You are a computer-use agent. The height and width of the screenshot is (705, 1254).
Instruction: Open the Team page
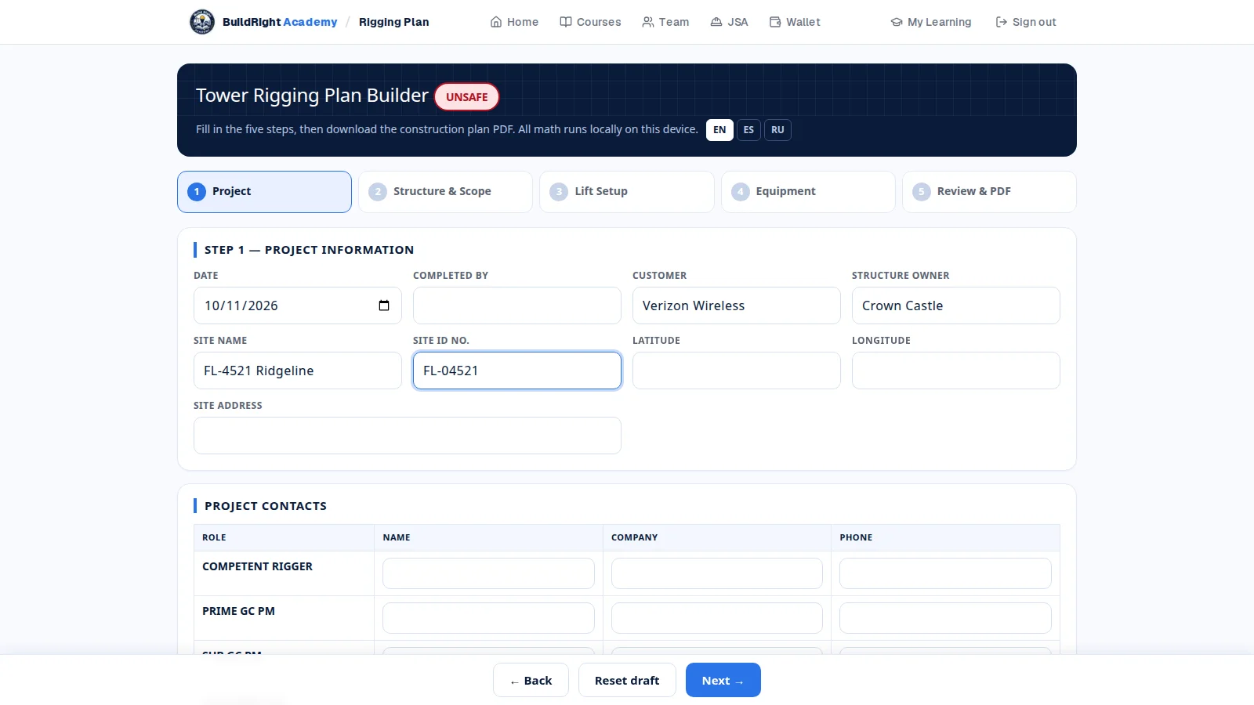pos(665,22)
